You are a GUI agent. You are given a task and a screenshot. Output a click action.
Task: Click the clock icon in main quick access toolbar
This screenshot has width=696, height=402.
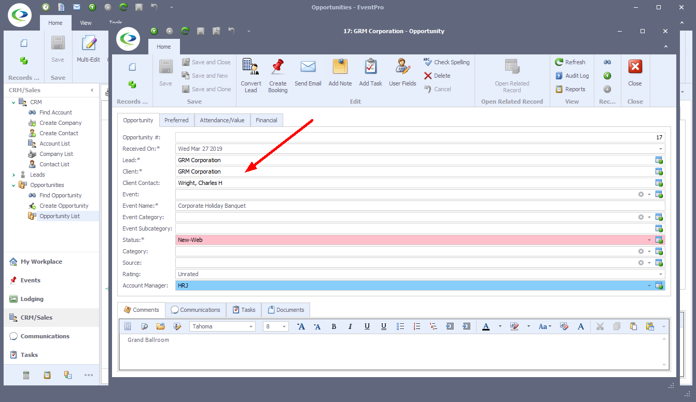click(46, 7)
